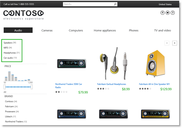The width and height of the screenshot is (182, 128).
Task: Go to previous products page arrow
Action: [167, 43]
